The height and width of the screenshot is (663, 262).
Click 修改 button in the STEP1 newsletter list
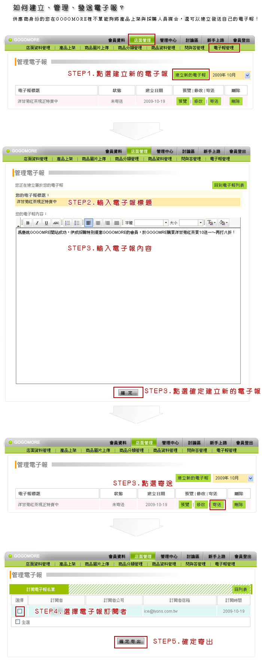[x=198, y=101]
